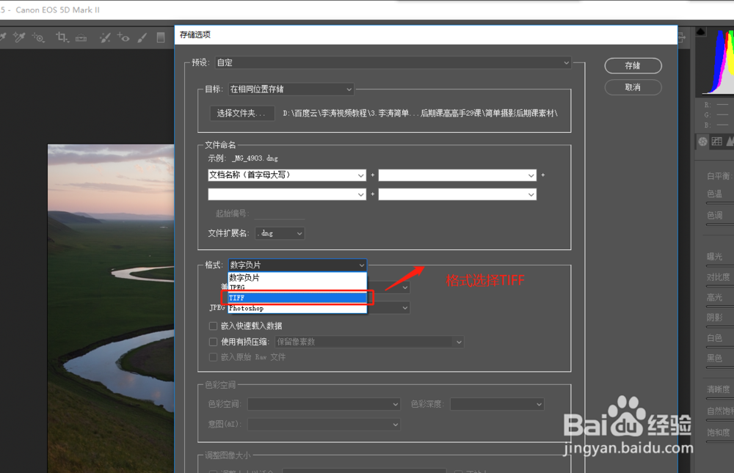734x473 pixels.
Task: Select the Graduated Filter tool
Action: pyautogui.click(x=161, y=37)
